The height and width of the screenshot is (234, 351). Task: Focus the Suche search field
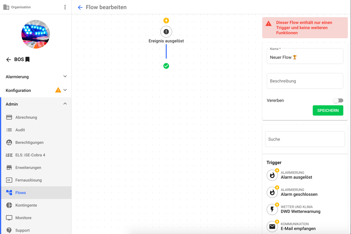305,139
